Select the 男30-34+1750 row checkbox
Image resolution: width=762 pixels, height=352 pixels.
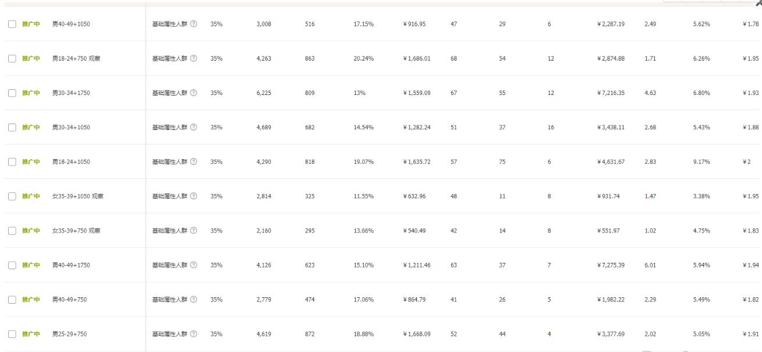(x=12, y=93)
